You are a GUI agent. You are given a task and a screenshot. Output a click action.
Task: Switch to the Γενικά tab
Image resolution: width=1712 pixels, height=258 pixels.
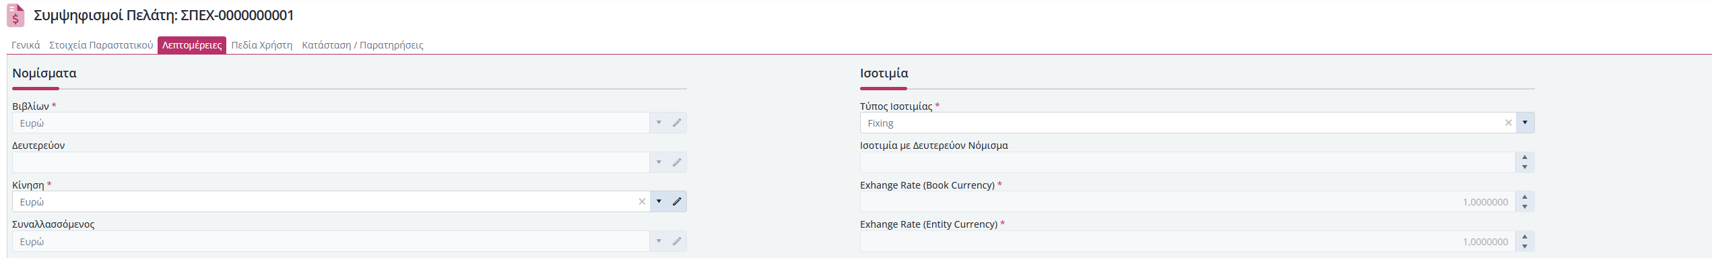[26, 45]
